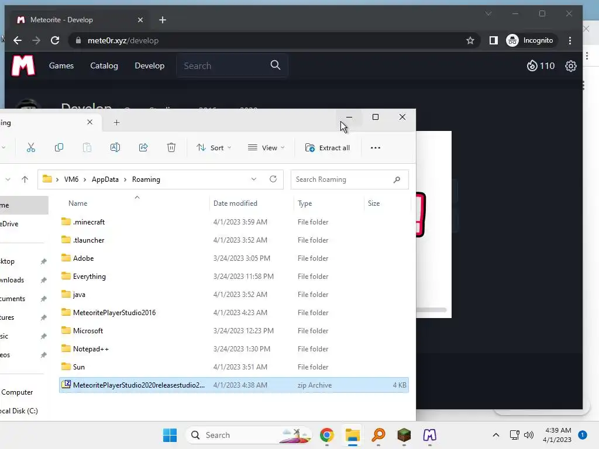Open the address bar history dropdown
The image size is (599, 449).
254,179
